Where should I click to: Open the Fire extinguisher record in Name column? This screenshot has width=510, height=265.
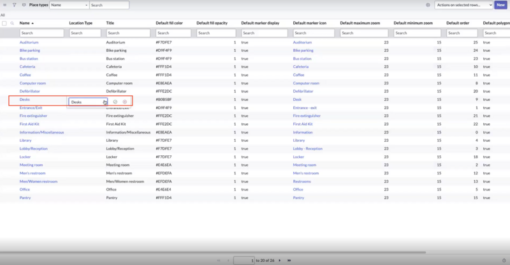coord(33,116)
